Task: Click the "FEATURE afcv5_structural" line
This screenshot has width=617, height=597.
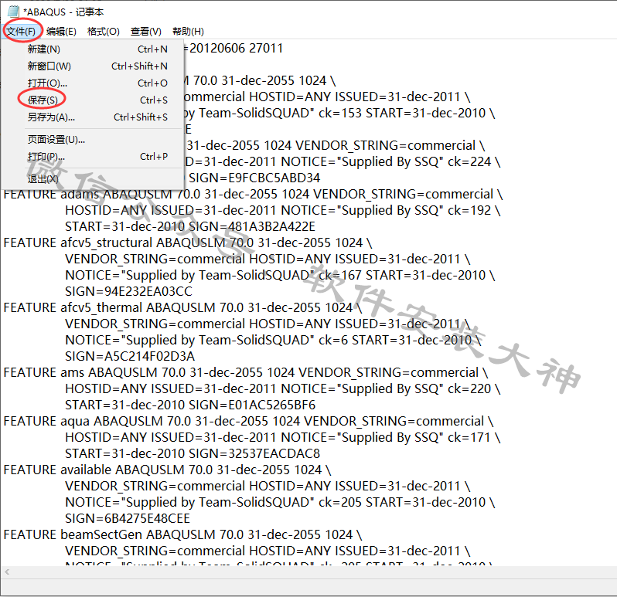Action: click(188, 243)
